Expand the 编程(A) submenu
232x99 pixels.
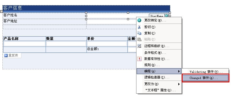(x=159, y=71)
